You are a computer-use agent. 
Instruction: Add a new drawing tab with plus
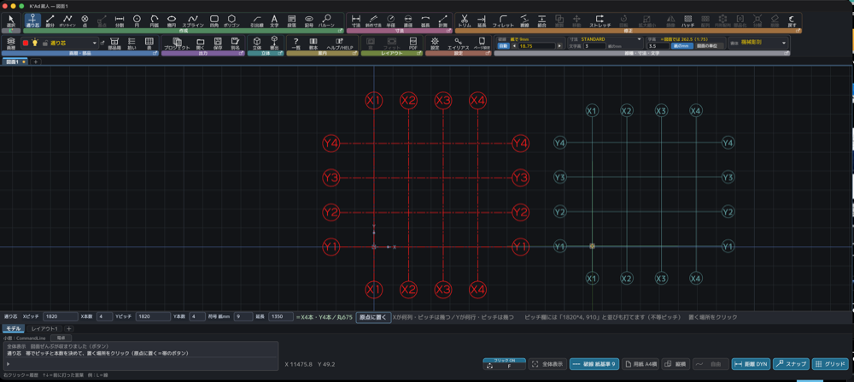pos(35,62)
